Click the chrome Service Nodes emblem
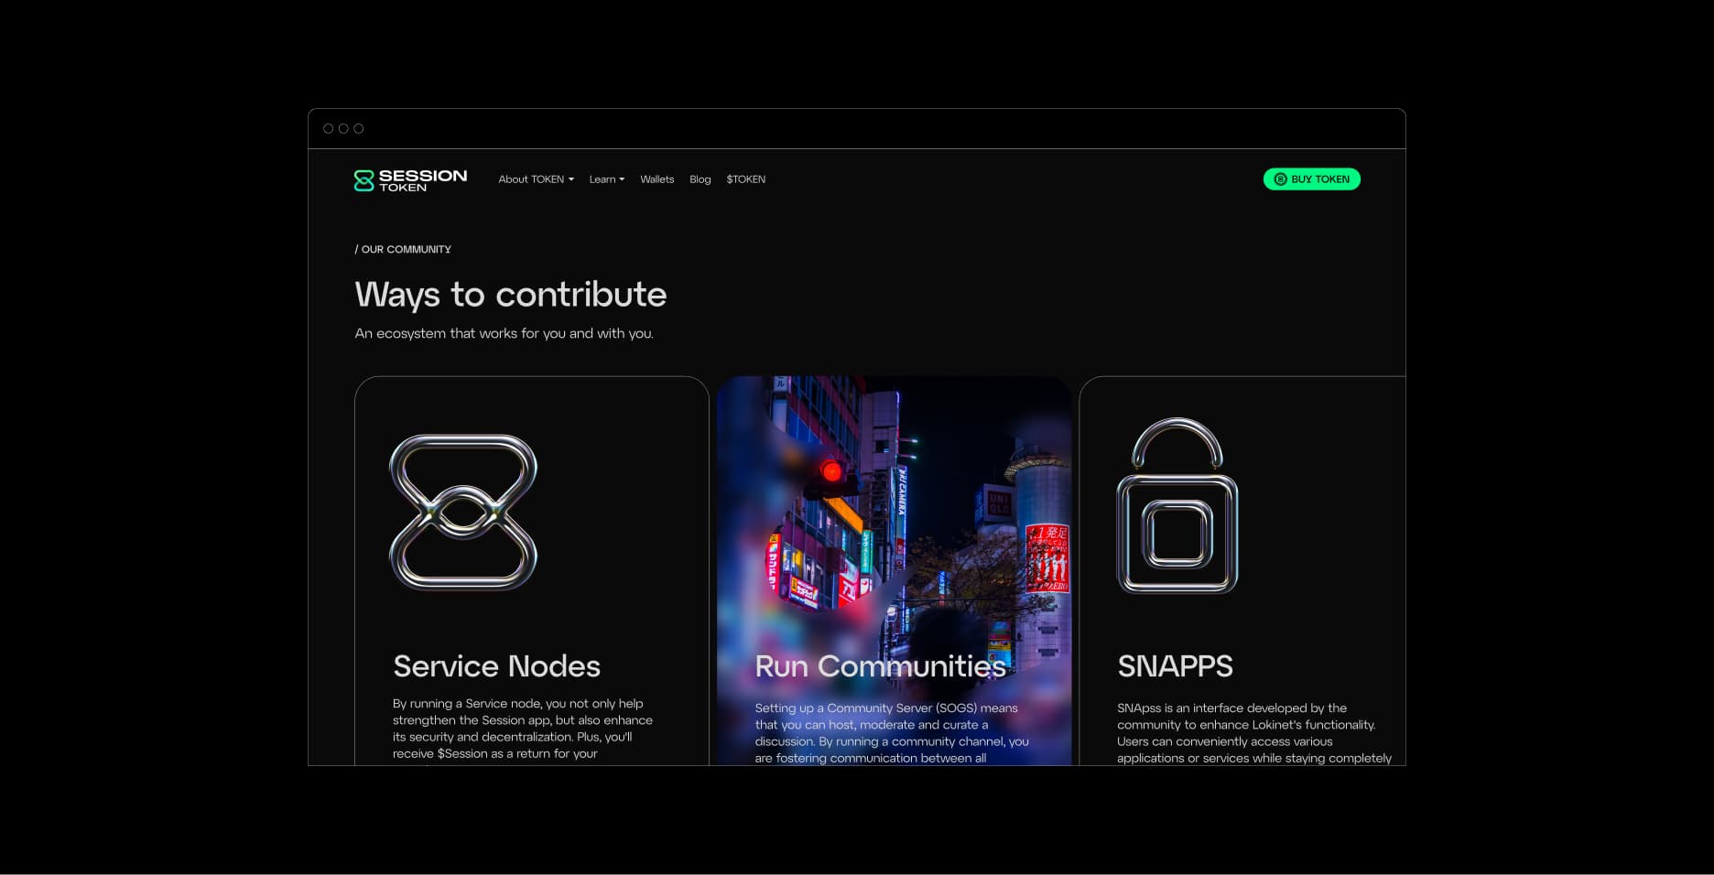Viewport: 1714px width, 875px height. point(463,512)
